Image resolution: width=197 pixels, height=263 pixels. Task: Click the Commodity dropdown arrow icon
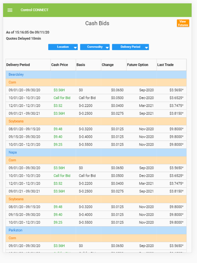[x=107, y=48]
